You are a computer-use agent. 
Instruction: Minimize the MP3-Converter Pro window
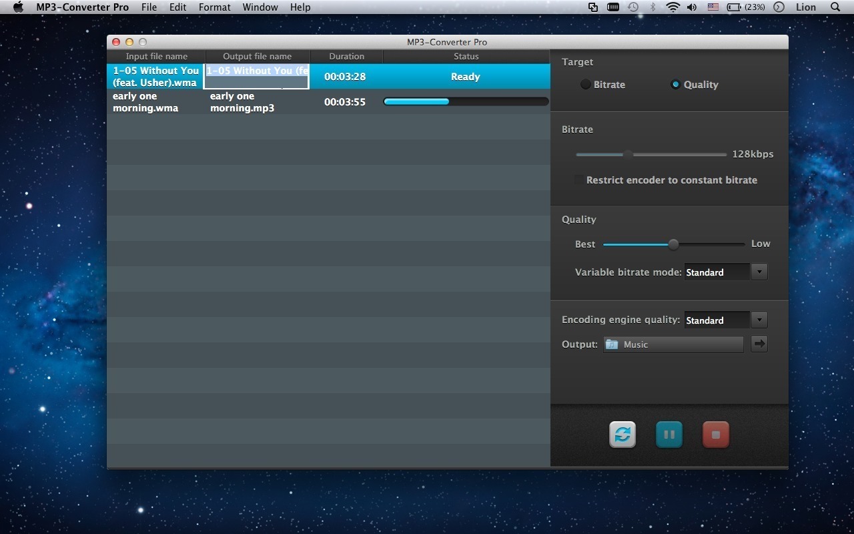point(129,42)
